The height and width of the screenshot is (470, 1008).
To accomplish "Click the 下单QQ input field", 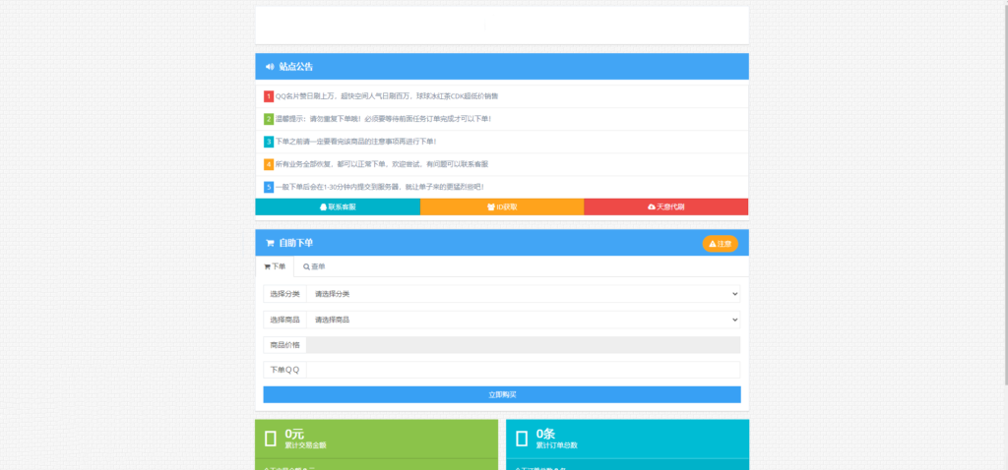I will click(524, 370).
